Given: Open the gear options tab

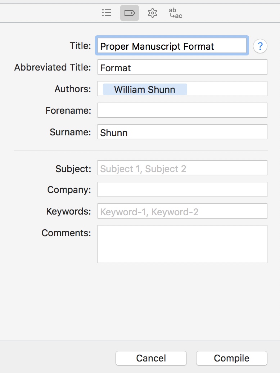Looking at the screenshot, I should [152, 13].
